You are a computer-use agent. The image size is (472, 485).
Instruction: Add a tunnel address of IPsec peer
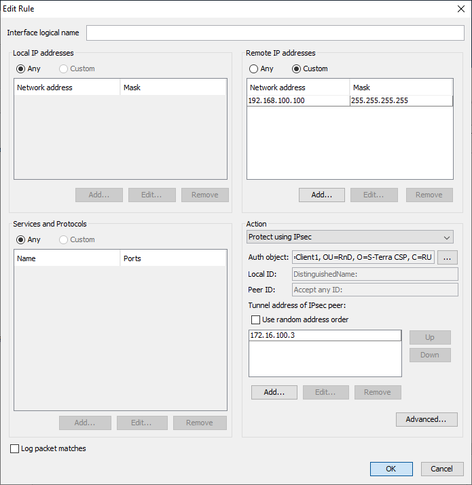274,392
